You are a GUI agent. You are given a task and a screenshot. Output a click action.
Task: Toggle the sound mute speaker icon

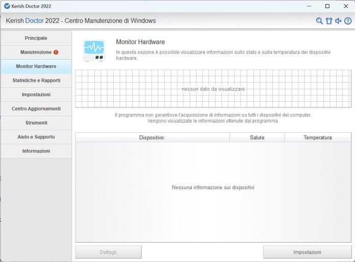pos(338,21)
